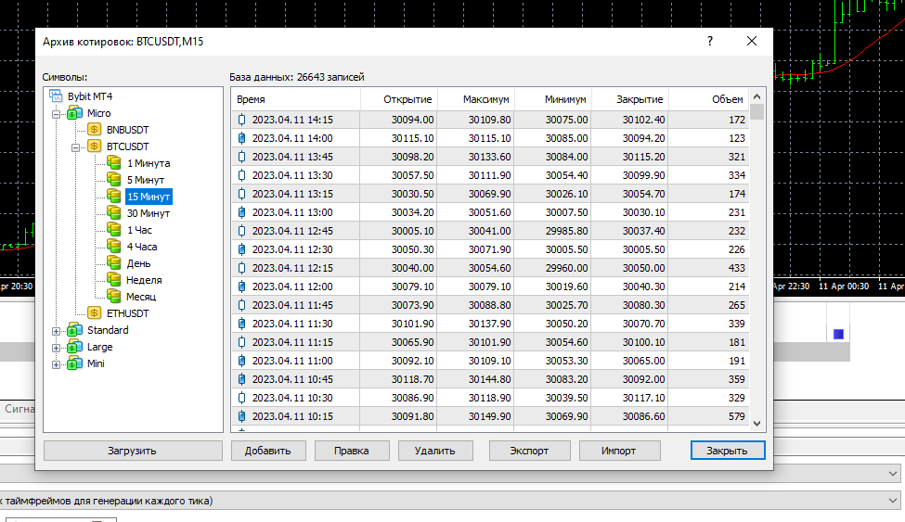This screenshot has width=905, height=522.
Task: Click the BNBUSDT dollar coin icon
Action: [x=94, y=130]
